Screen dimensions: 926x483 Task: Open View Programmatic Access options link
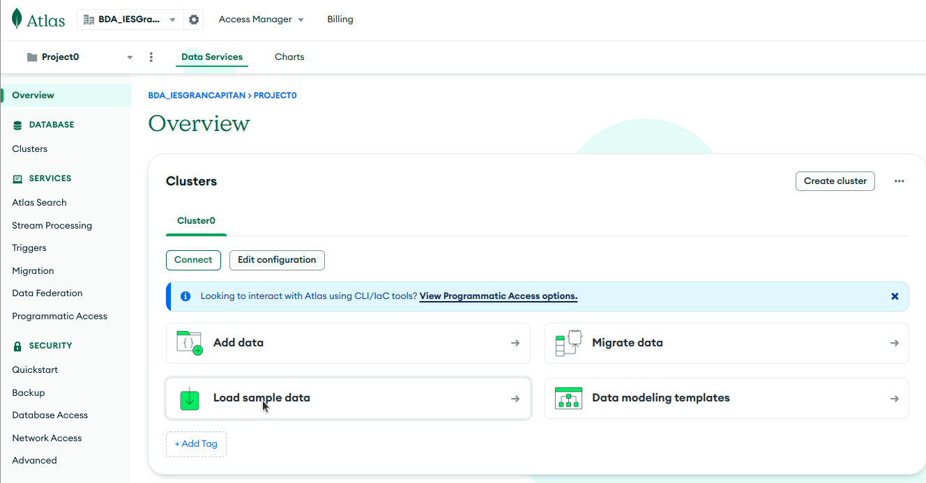pos(499,296)
